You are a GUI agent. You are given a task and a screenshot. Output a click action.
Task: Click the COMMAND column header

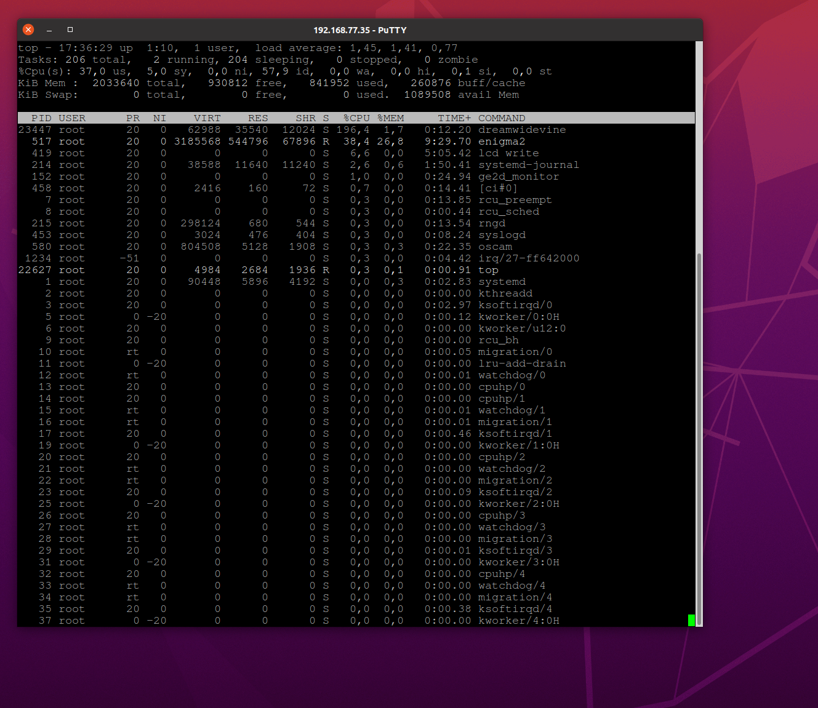tap(502, 118)
